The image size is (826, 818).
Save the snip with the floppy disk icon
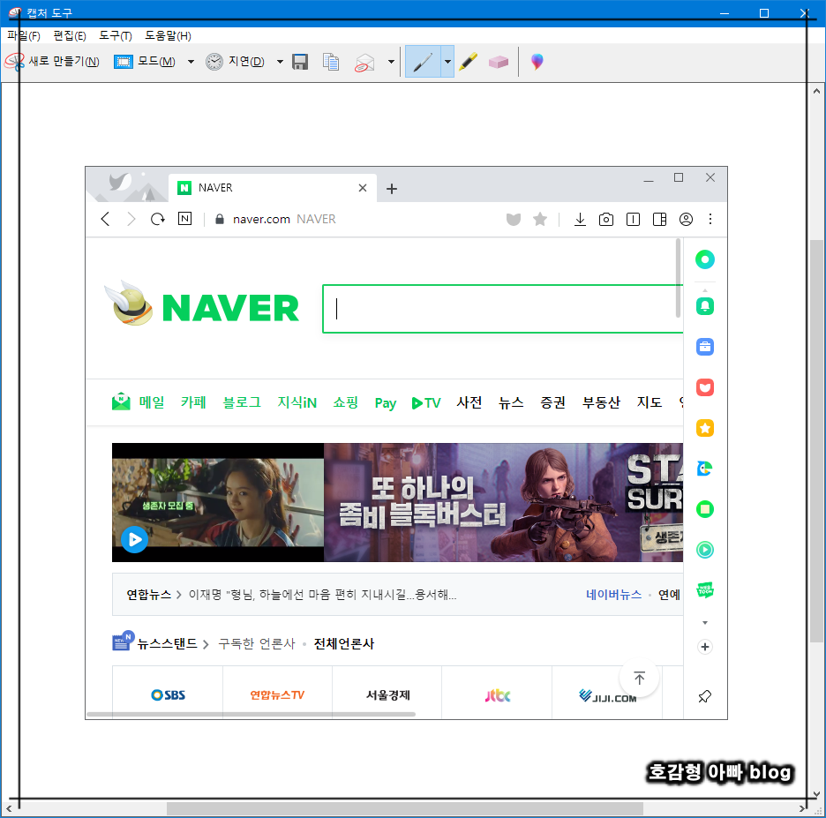300,62
